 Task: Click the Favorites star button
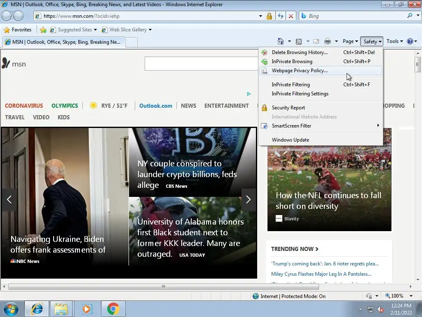click(x=18, y=30)
